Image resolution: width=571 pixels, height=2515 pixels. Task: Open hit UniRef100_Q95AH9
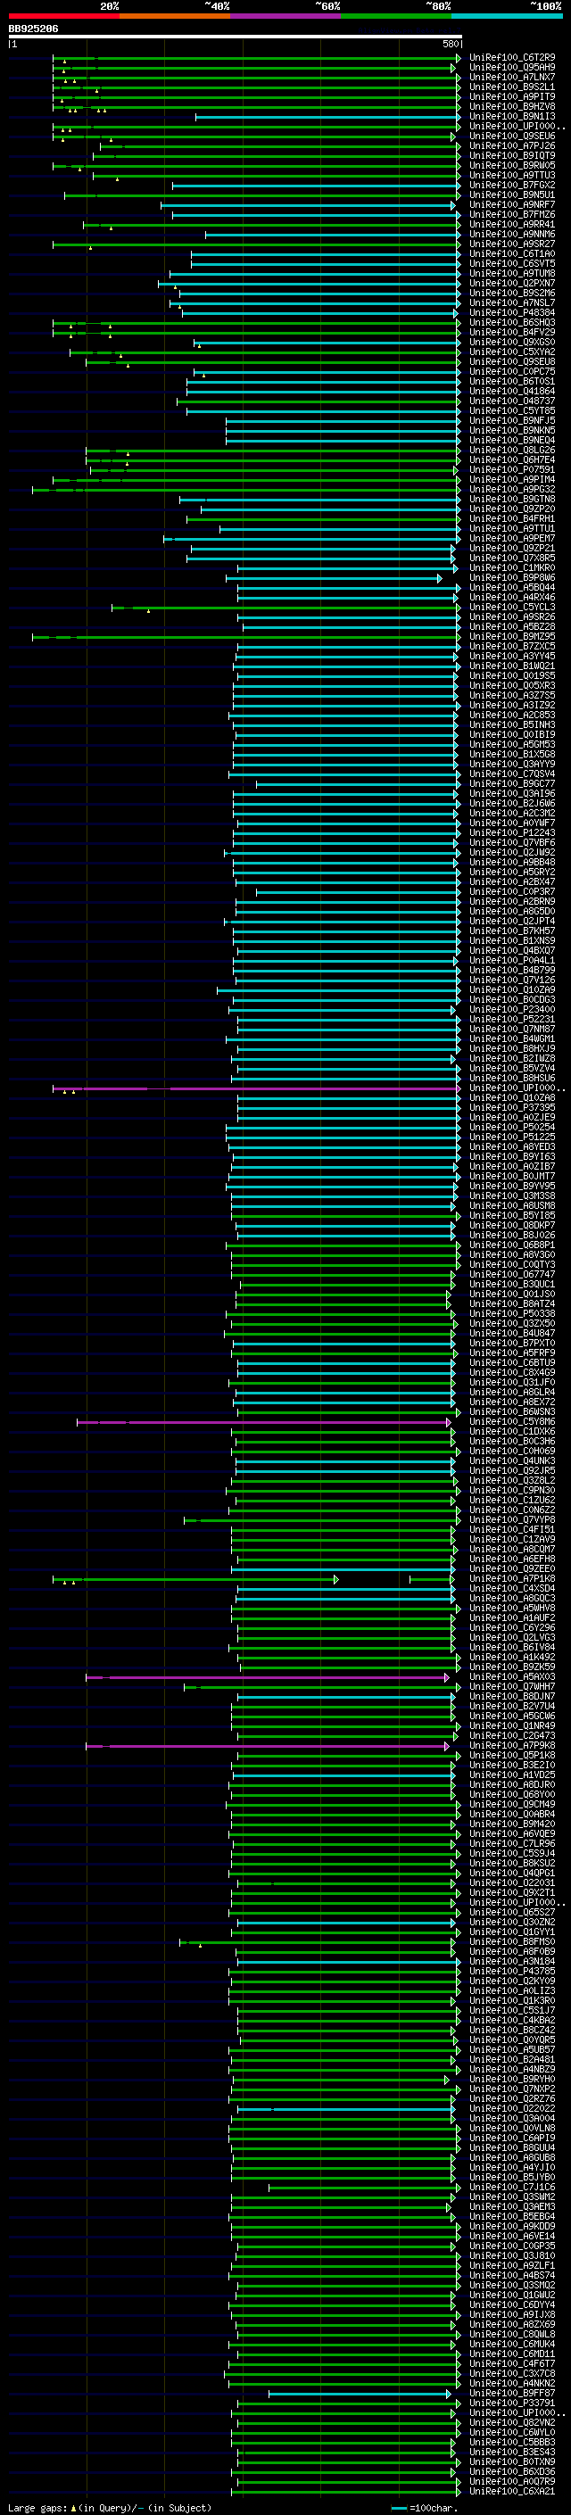512,68
